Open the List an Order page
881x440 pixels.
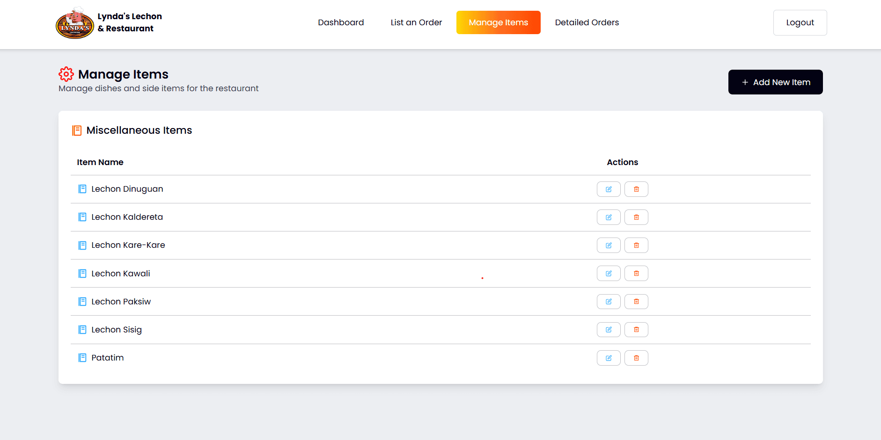pyautogui.click(x=416, y=22)
